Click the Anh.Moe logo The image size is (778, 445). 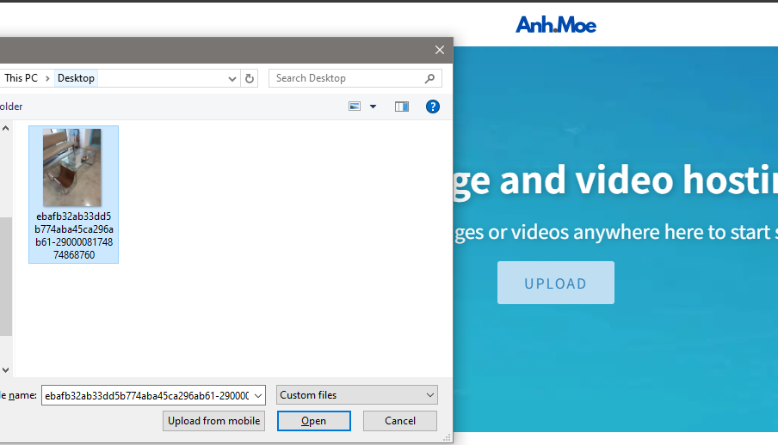[x=556, y=24]
